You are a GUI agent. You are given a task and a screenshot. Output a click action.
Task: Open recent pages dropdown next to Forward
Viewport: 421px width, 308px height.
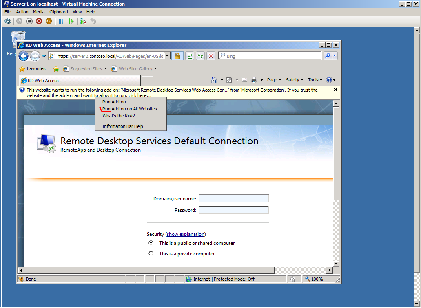click(x=44, y=56)
